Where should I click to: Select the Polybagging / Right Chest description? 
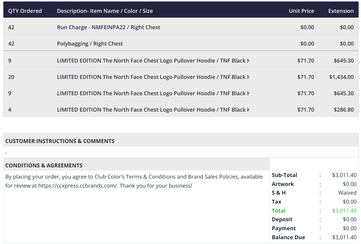click(x=90, y=44)
